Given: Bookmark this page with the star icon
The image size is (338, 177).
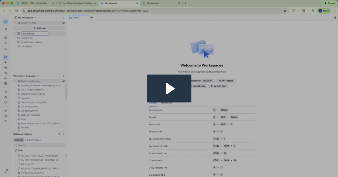Looking at the screenshot, I should point(285,11).
